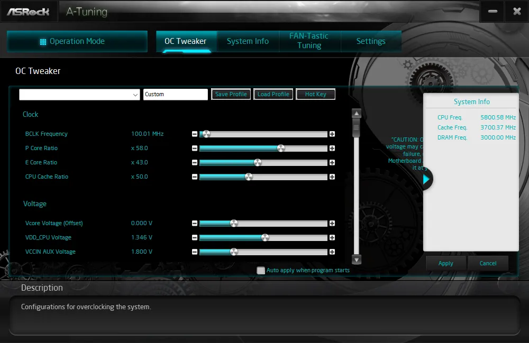Open the Operation Mode menu
Image resolution: width=529 pixels, height=343 pixels.
(x=77, y=41)
